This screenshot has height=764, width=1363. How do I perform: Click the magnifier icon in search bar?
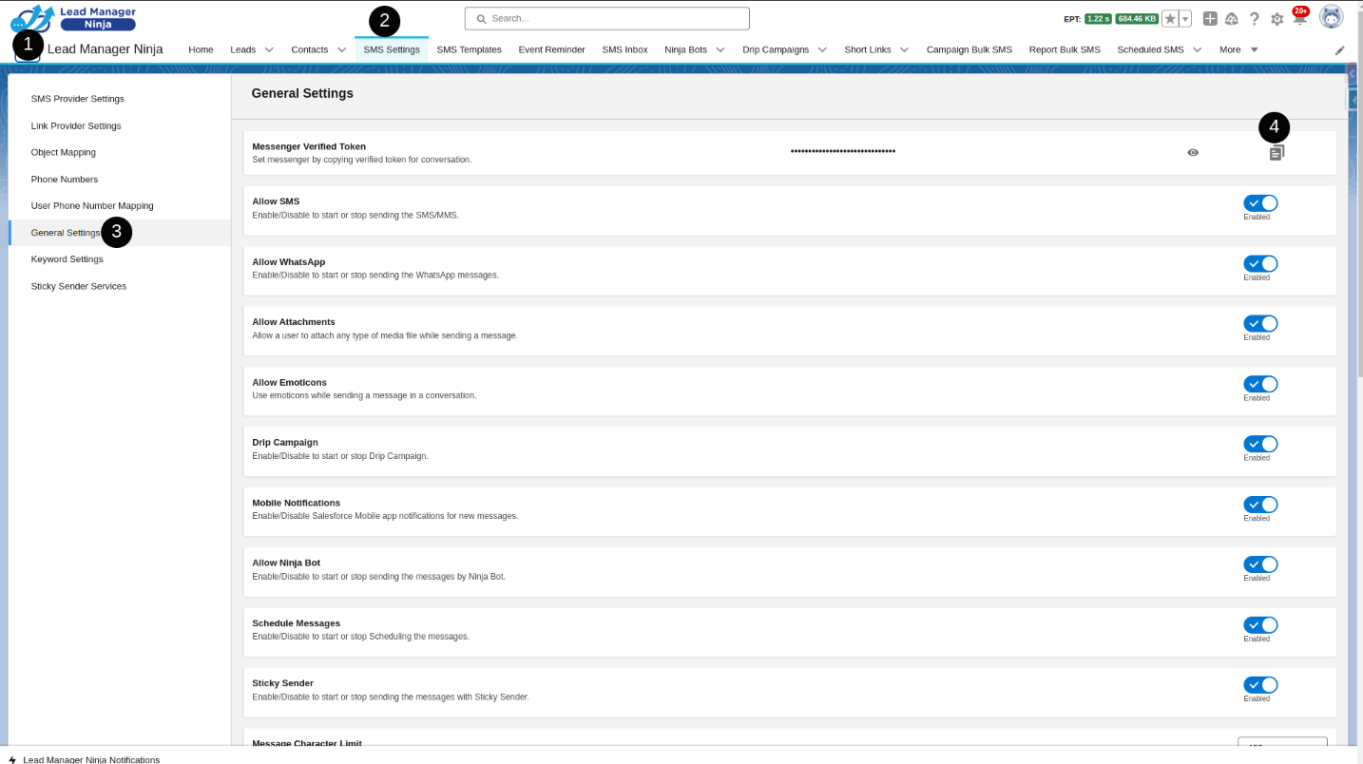tap(481, 18)
